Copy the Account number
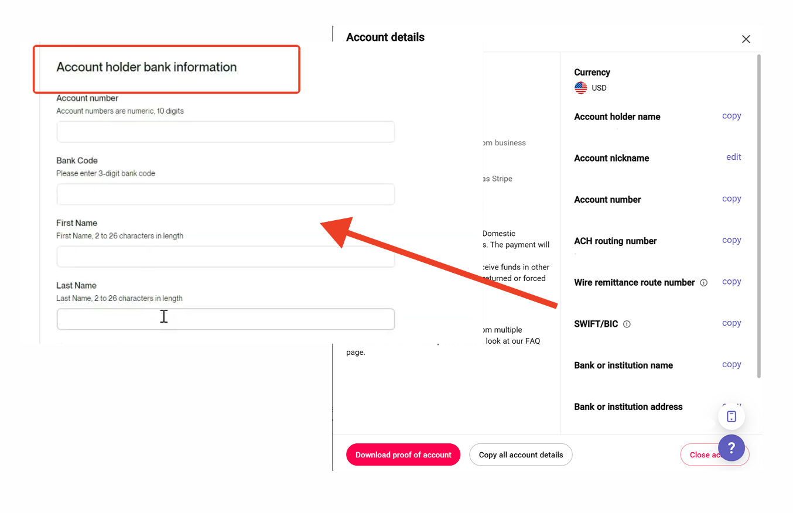Viewport: 793px width, 513px height. click(732, 199)
